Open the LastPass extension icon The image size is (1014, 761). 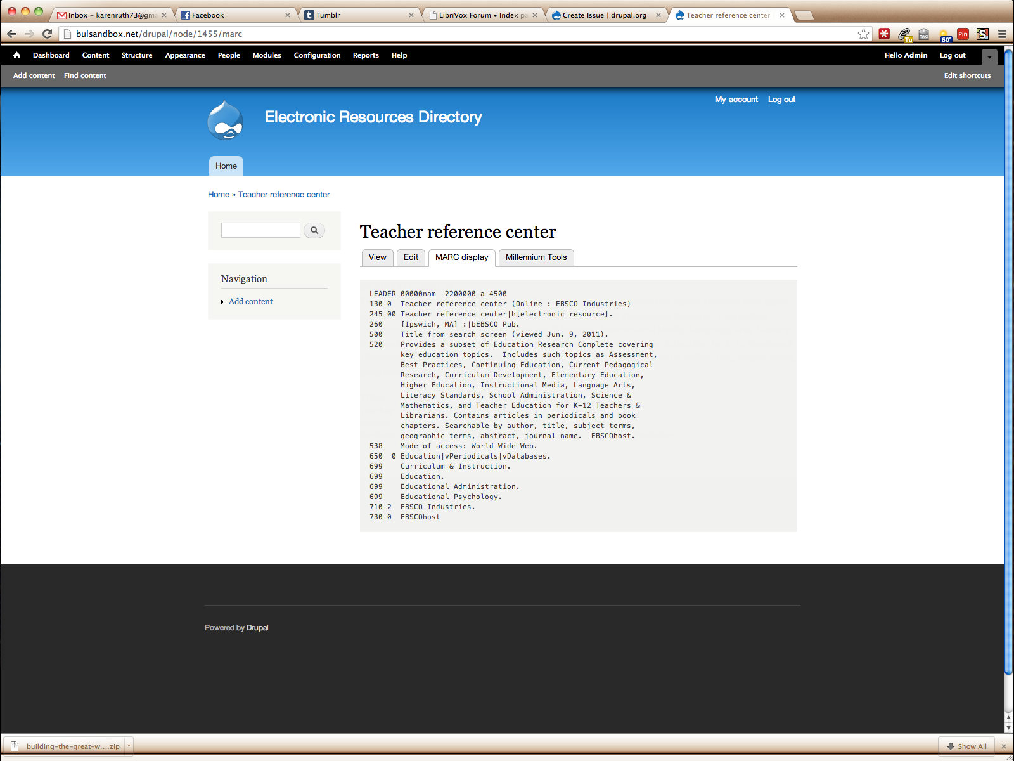point(884,34)
